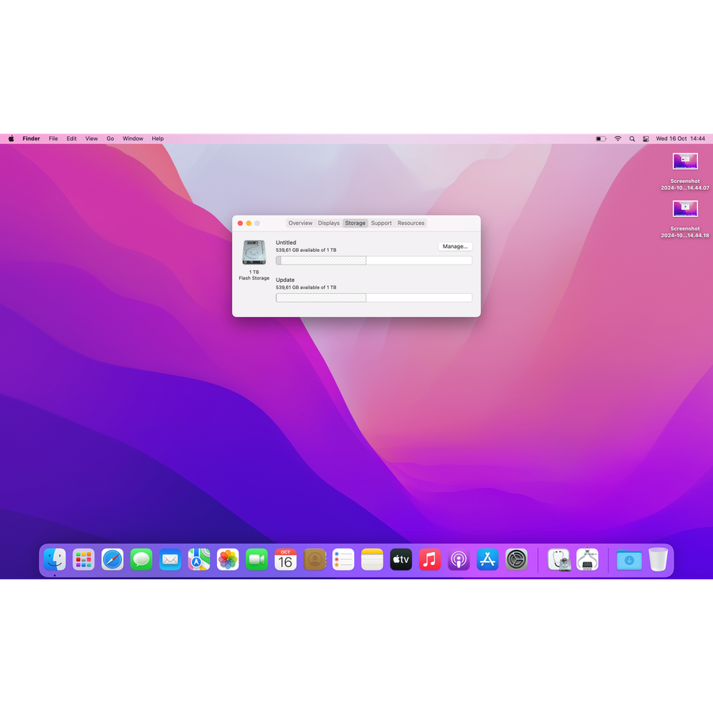This screenshot has height=713, width=713.
Task: Open the Window menu
Action: tap(133, 139)
